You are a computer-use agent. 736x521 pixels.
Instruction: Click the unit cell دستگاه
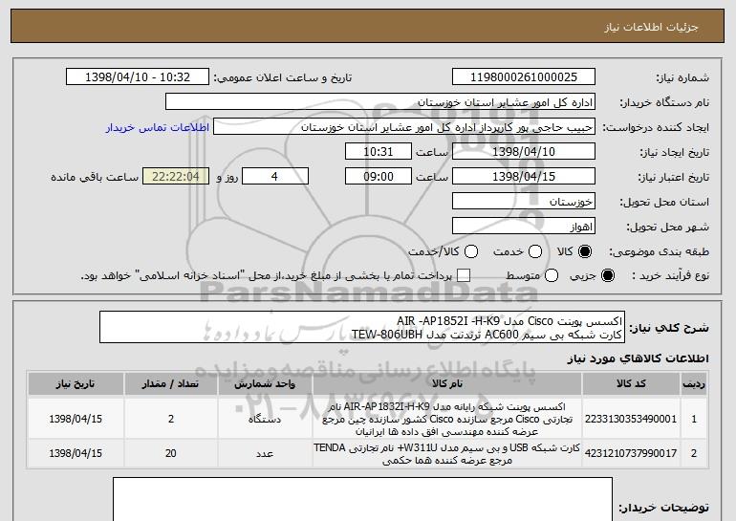point(265,419)
